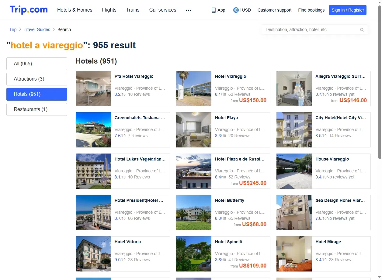The height and width of the screenshot is (280, 382).
Task: Open the Hotel Butterfly photo
Action: point(194,213)
